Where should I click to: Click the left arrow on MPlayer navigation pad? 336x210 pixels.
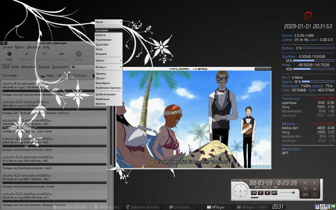(x=235, y=191)
